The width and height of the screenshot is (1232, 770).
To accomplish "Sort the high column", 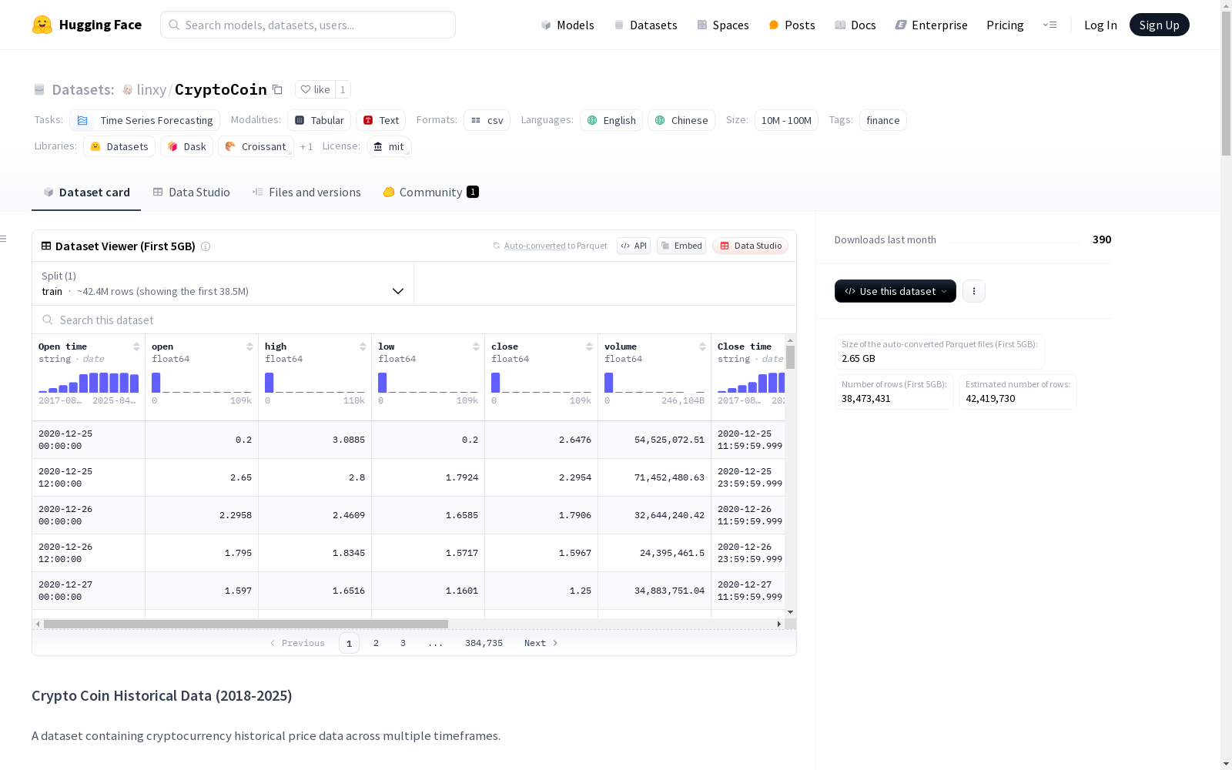I will pos(363,346).
